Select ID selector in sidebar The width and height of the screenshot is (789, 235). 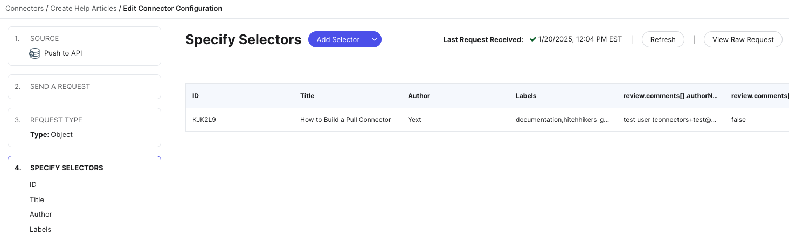pos(33,185)
